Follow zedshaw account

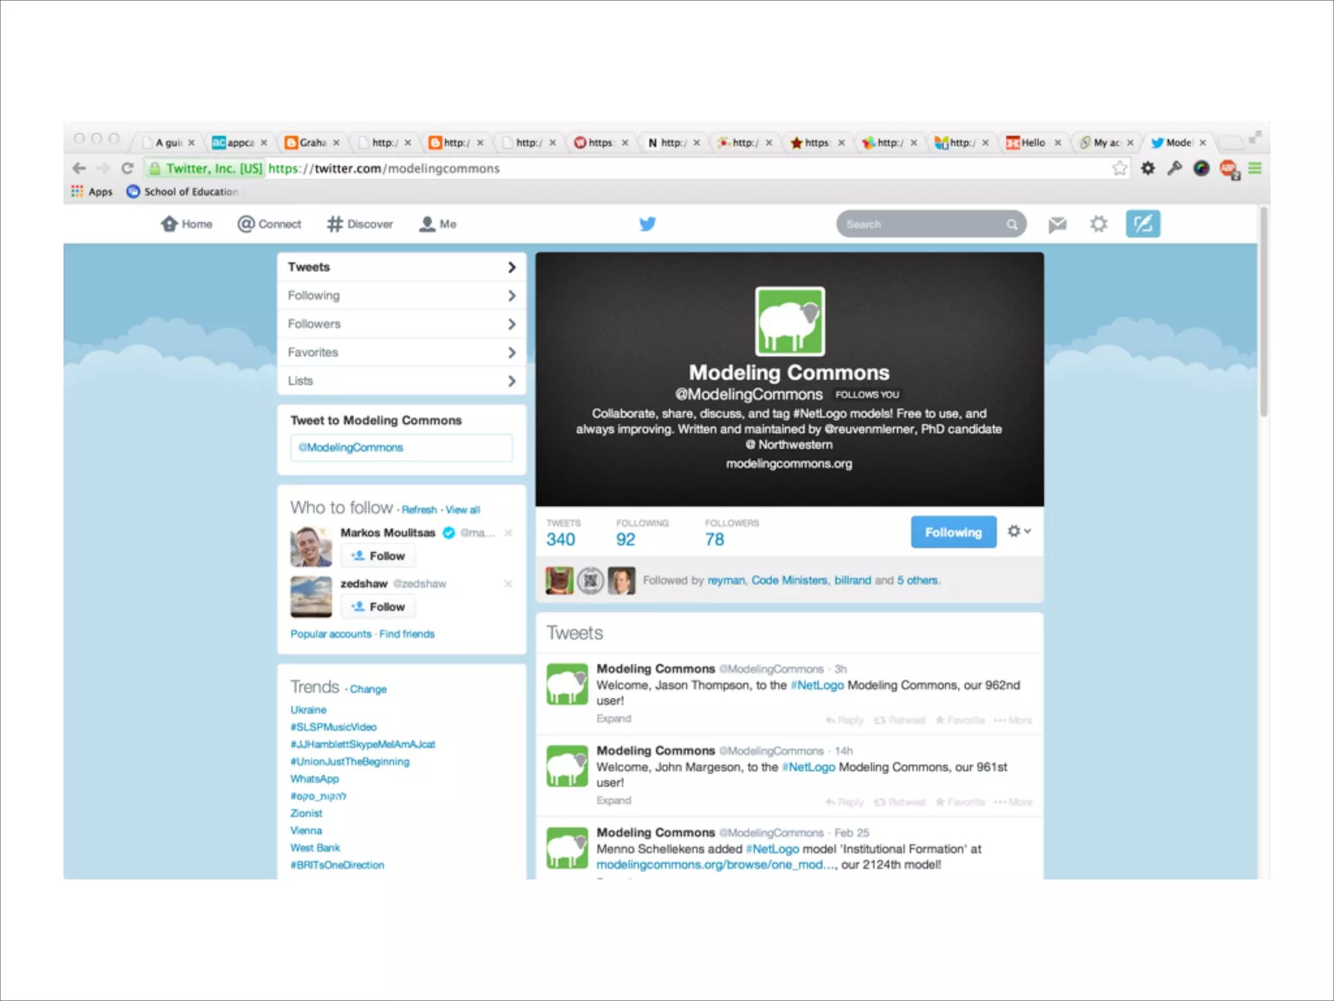pyautogui.click(x=378, y=607)
